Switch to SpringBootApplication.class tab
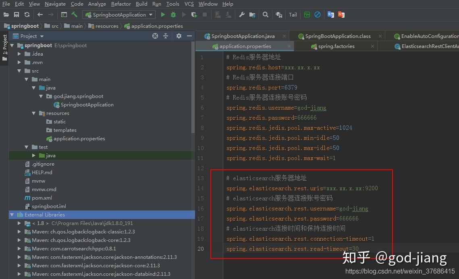The image size is (459, 279). (338, 36)
